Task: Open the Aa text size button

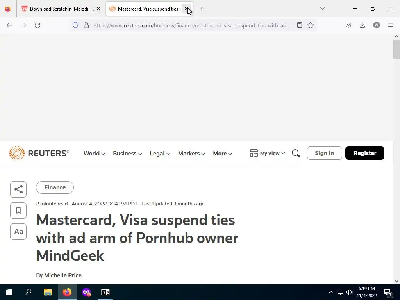Action: pos(18,232)
